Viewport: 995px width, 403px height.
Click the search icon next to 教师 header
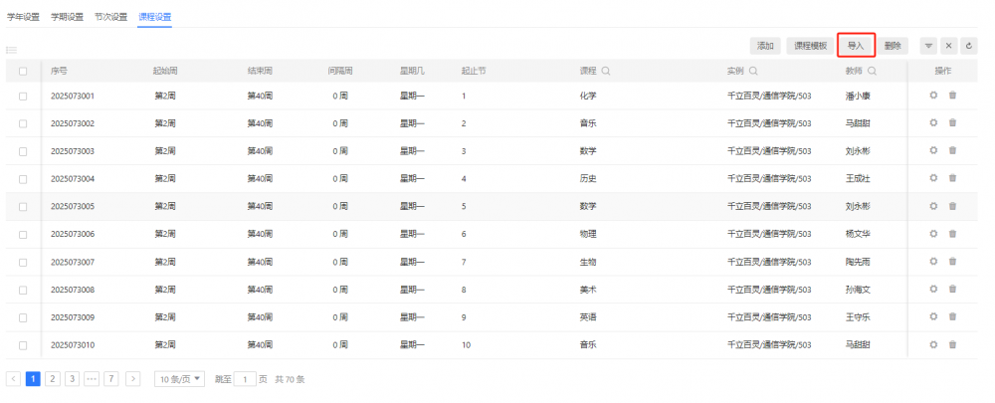872,71
